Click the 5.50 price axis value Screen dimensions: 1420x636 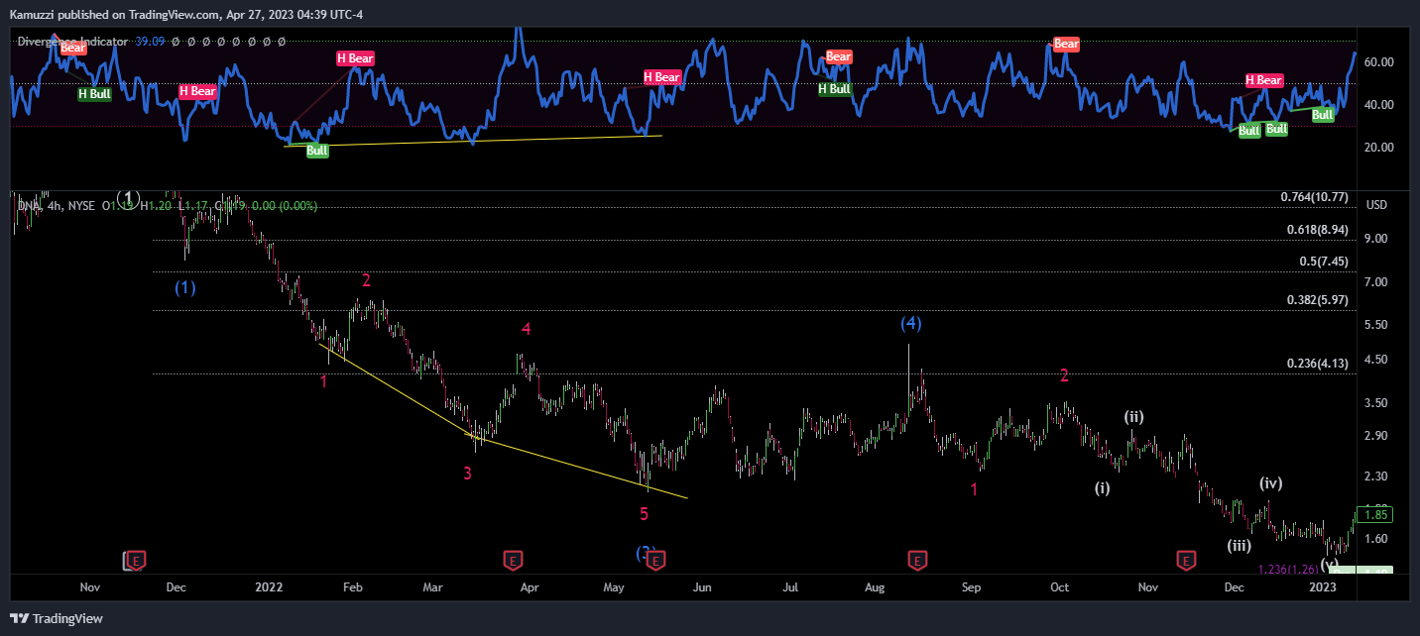click(1376, 325)
